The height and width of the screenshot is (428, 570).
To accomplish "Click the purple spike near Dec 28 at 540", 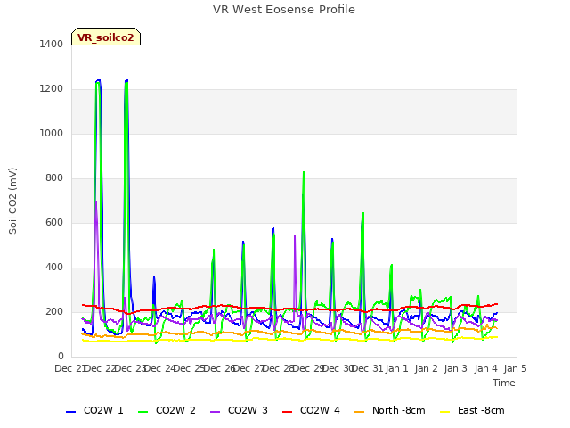I will pos(295,236).
